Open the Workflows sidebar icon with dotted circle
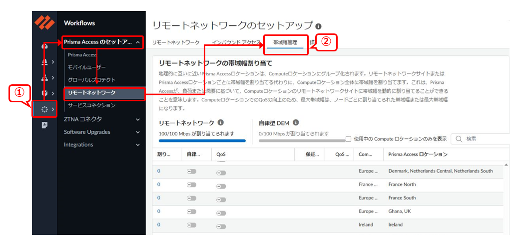 [45, 109]
